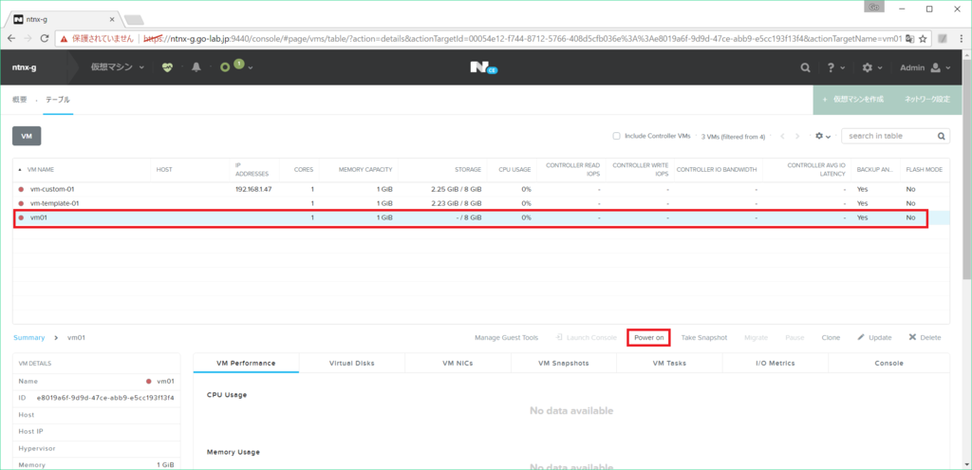Click Power on for vm01
Image resolution: width=972 pixels, height=470 pixels.
(649, 337)
